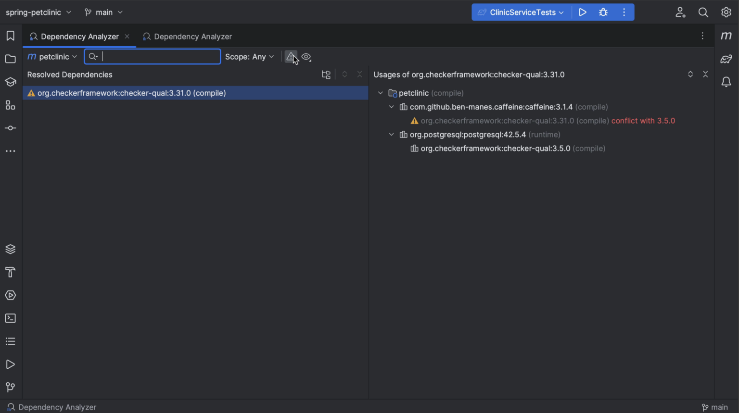This screenshot has width=739, height=413.
Task: Open the Project tool window
Action: click(10, 59)
